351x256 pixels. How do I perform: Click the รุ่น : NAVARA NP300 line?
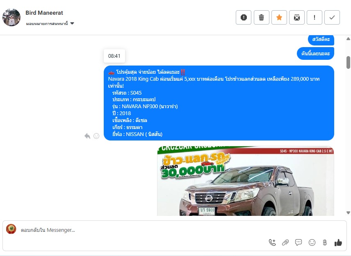coord(145,106)
